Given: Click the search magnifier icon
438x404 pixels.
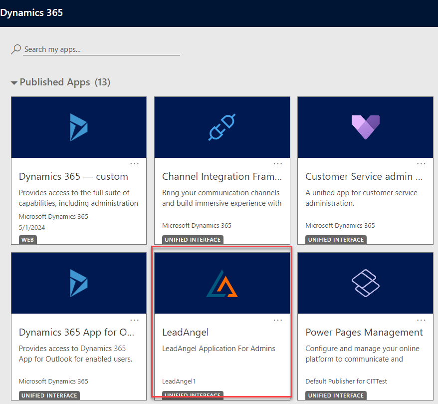Looking at the screenshot, I should click(x=16, y=49).
